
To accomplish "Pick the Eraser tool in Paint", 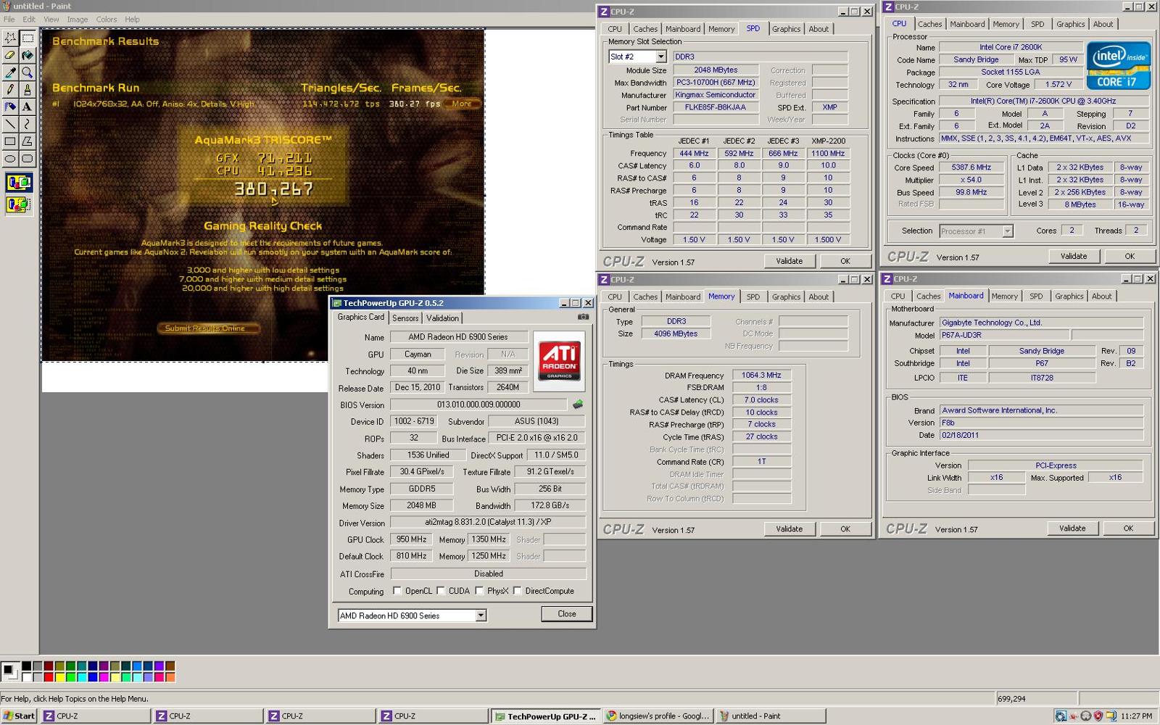I will point(10,55).
